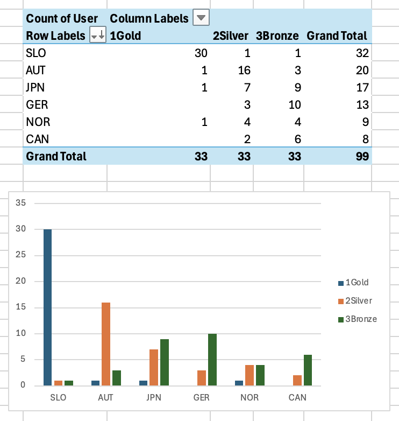The image size is (399, 421).
Task: Click the orange 2Silver legend swatch
Action: pyautogui.click(x=340, y=301)
